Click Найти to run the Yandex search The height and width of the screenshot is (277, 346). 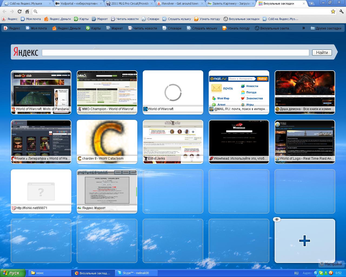(x=322, y=52)
